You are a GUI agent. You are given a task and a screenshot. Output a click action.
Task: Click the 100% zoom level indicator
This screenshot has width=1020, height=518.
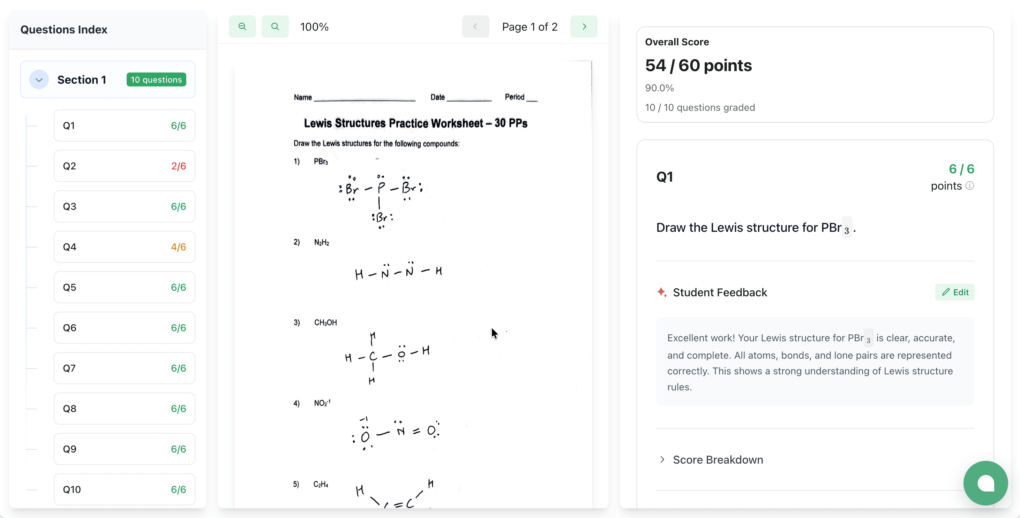pos(314,26)
